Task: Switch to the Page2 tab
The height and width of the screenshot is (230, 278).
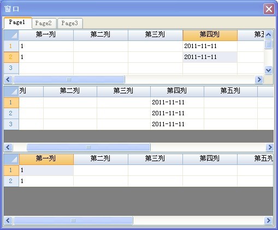Action: click(x=44, y=23)
